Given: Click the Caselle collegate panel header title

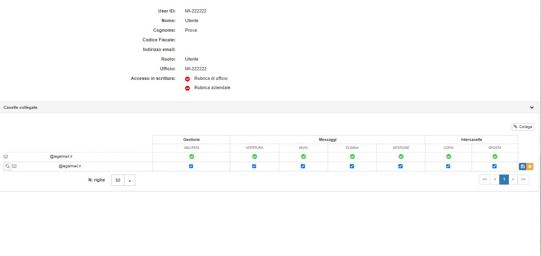Looking at the screenshot, I should (20, 108).
